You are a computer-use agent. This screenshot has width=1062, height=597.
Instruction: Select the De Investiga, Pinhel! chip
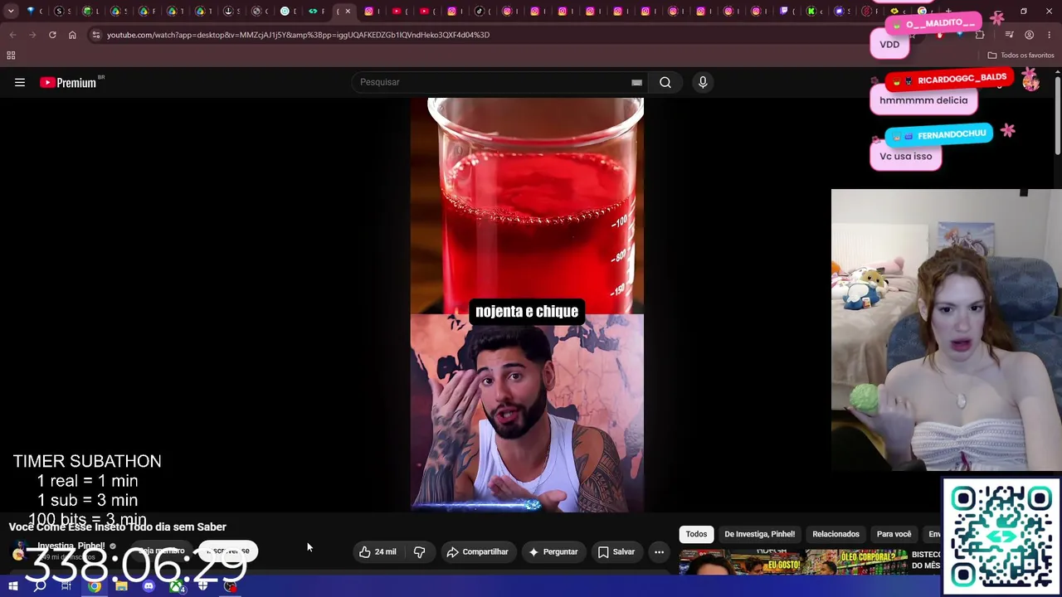click(x=759, y=534)
